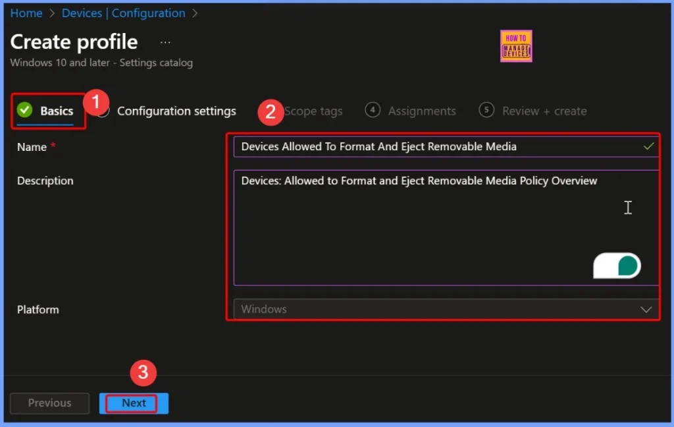674x427 pixels.
Task: Click the How To Manage Devices logo
Action: coord(516,46)
